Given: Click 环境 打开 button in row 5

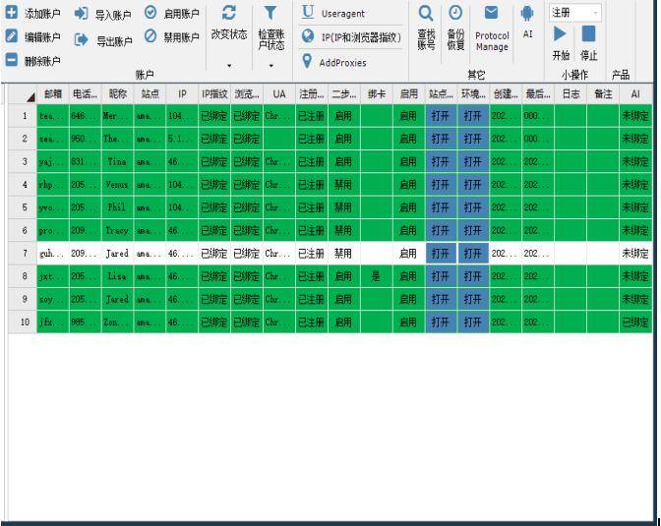Looking at the screenshot, I should pos(473,207).
